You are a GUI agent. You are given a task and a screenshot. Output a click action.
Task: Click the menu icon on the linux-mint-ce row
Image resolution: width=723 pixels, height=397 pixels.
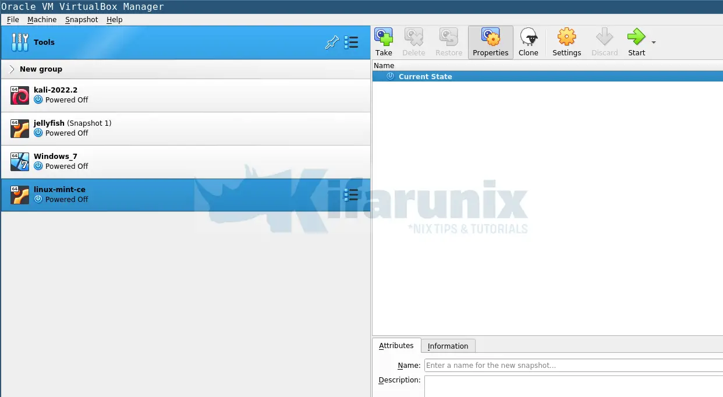click(x=351, y=195)
